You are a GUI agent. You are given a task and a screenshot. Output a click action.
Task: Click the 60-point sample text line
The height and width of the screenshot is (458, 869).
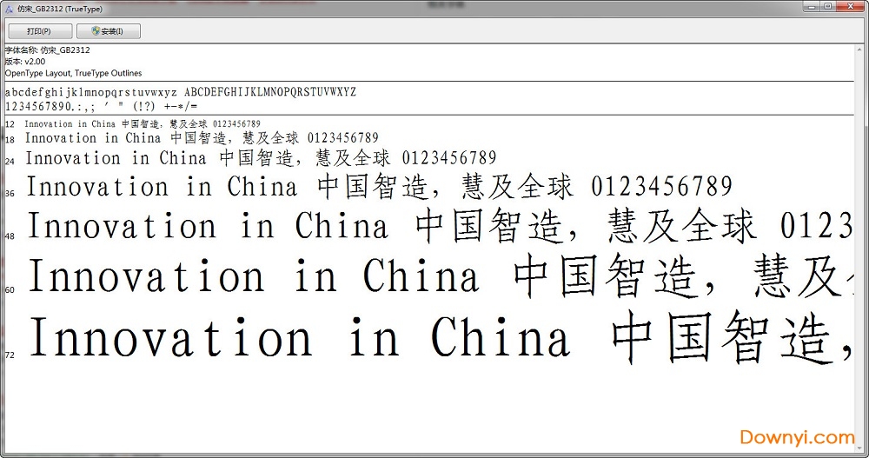(441, 276)
